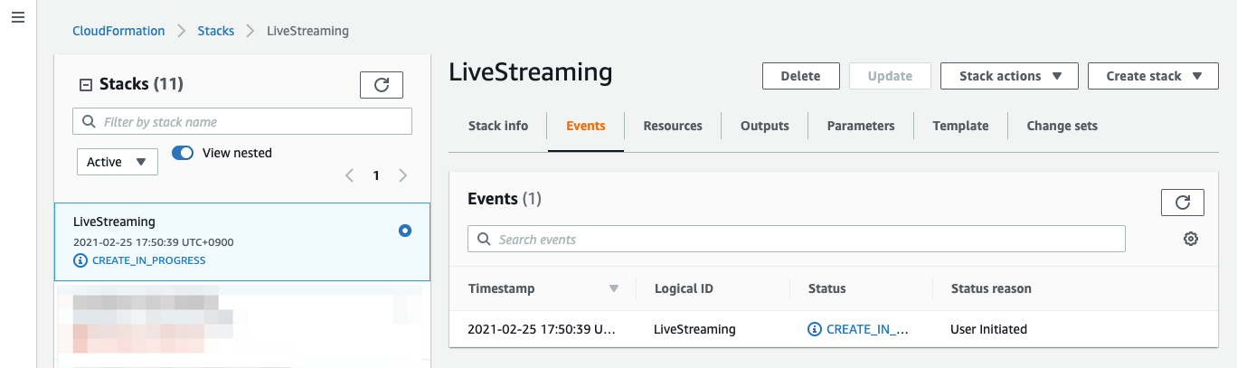This screenshot has height=368, width=1237.
Task: Switch to the Stack info tab
Action: 498,126
